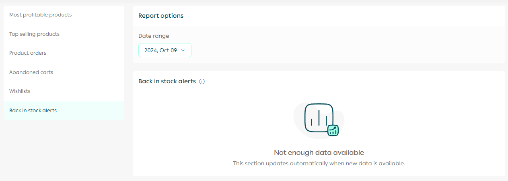Click empty space right of the date selector
508x181 pixels.
[322, 50]
